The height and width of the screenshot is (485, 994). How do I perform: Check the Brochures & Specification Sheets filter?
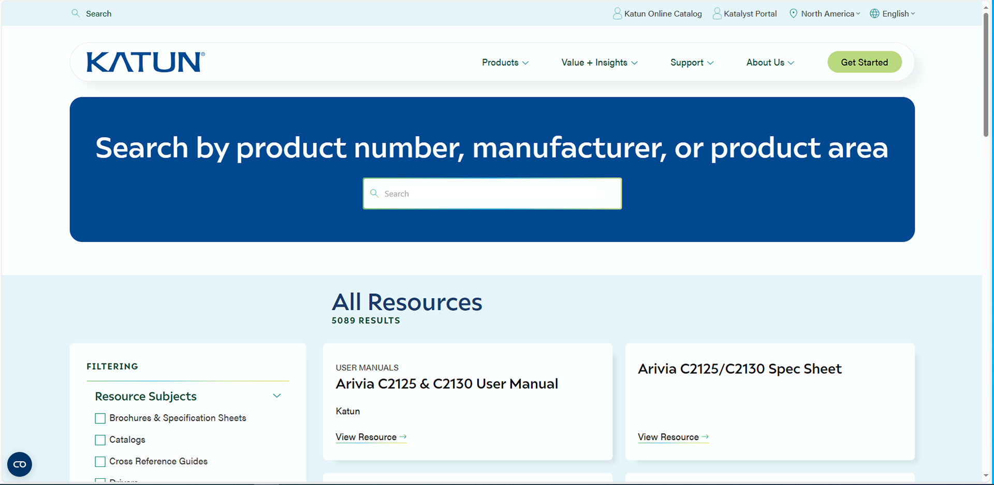(x=100, y=418)
